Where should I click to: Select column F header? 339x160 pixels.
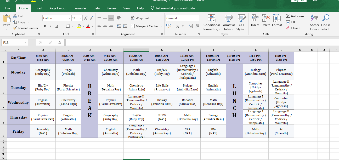tap(136, 50)
